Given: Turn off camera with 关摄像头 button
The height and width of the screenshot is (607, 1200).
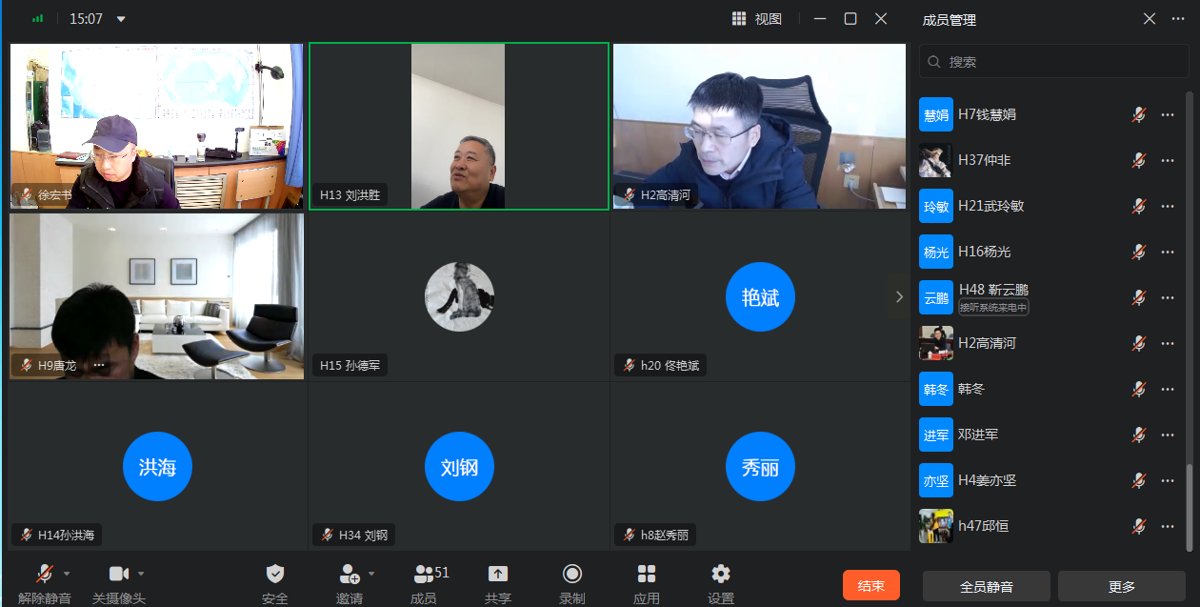Looking at the screenshot, I should tap(118, 574).
